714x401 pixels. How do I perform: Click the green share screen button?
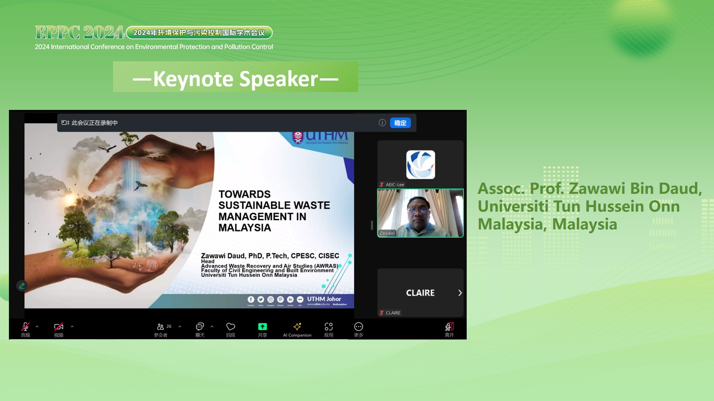pos(263,329)
